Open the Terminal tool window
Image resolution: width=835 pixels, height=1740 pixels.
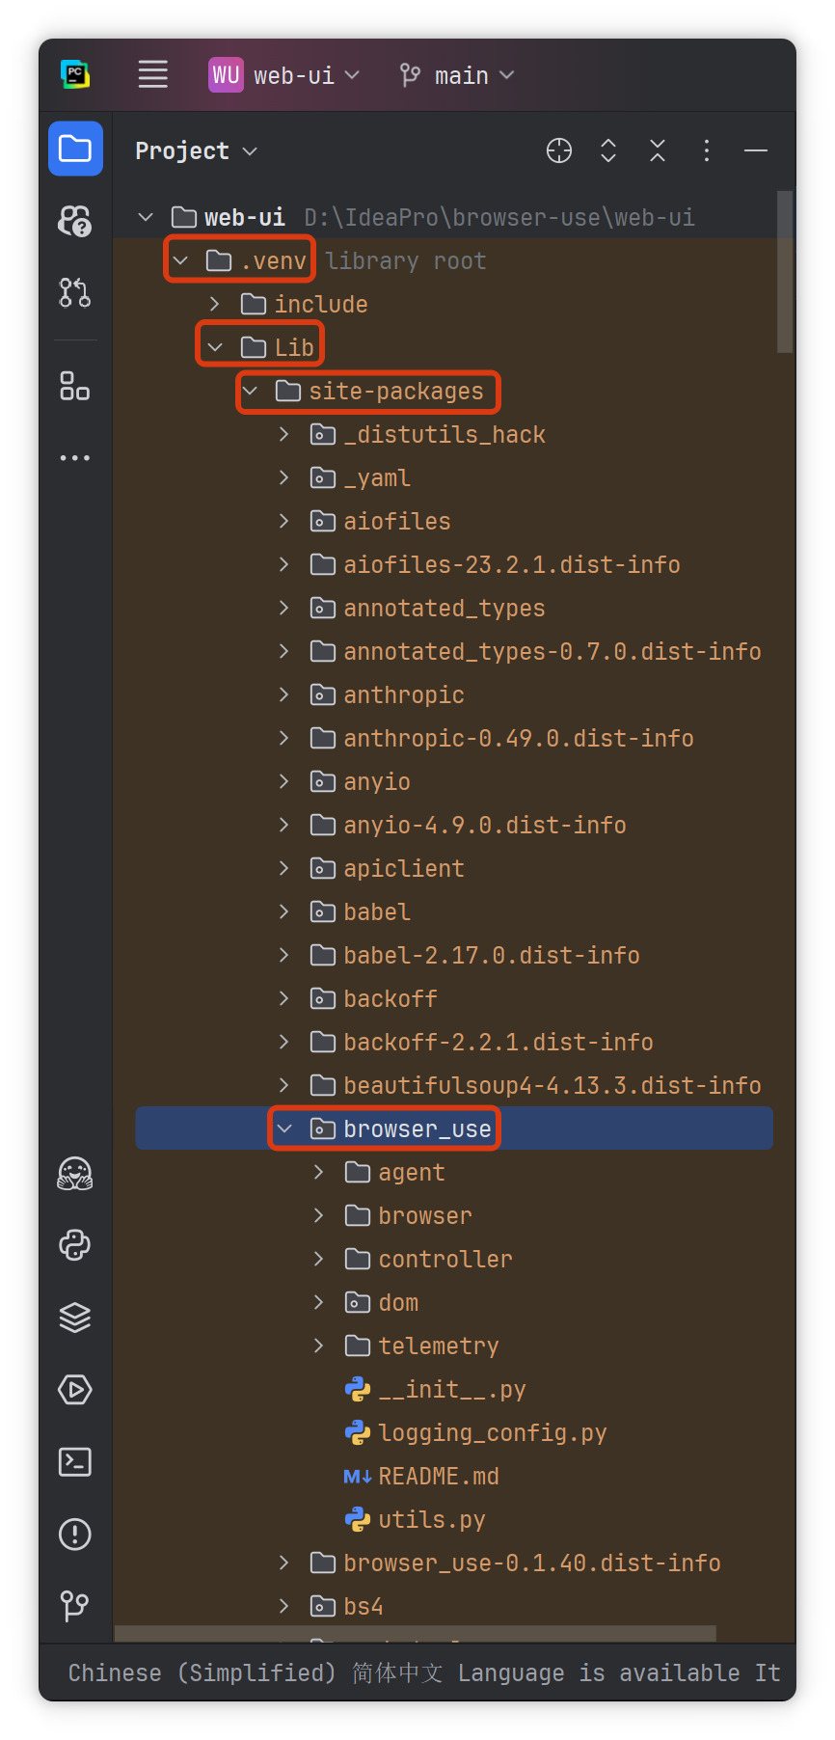click(75, 1462)
